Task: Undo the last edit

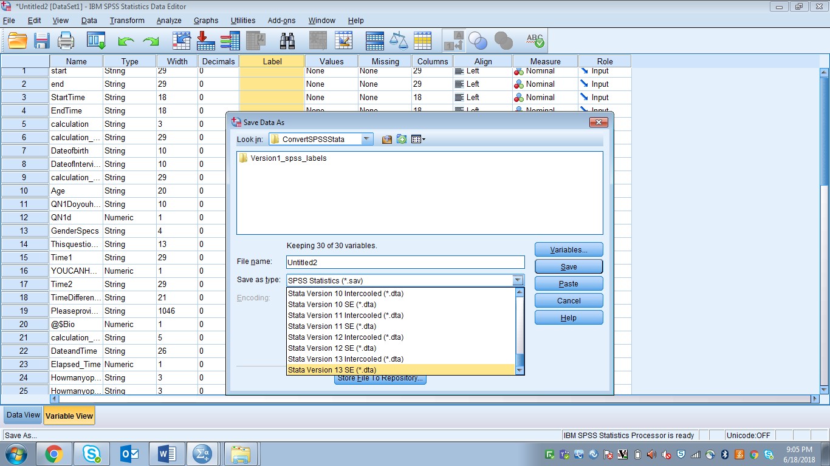Action: (126, 41)
